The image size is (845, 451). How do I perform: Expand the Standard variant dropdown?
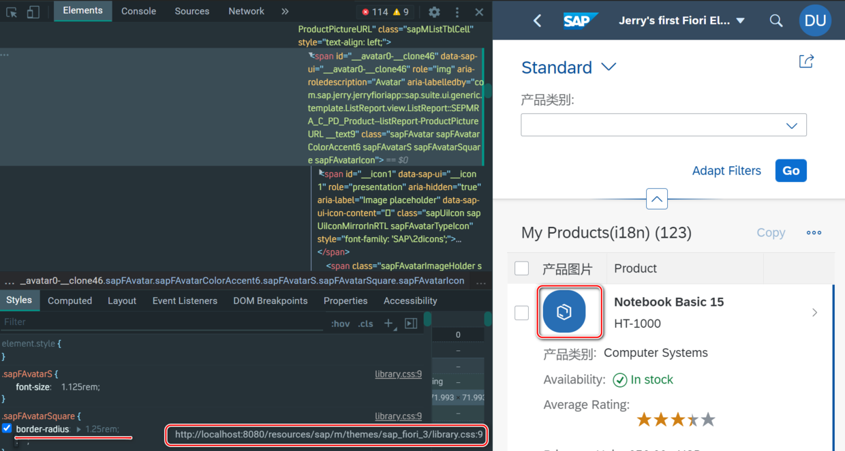tap(609, 67)
